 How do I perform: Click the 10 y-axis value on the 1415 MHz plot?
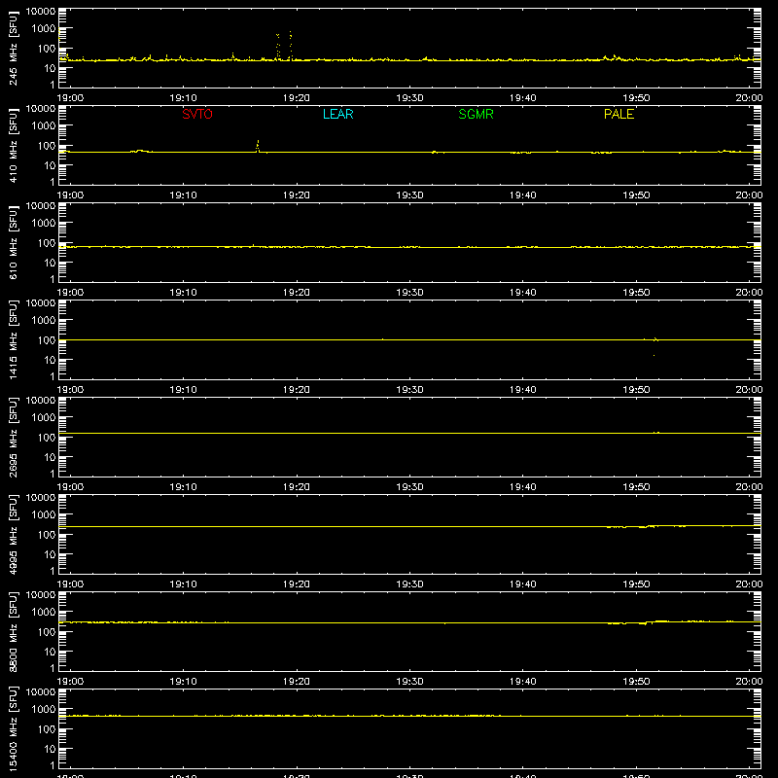pos(51,360)
